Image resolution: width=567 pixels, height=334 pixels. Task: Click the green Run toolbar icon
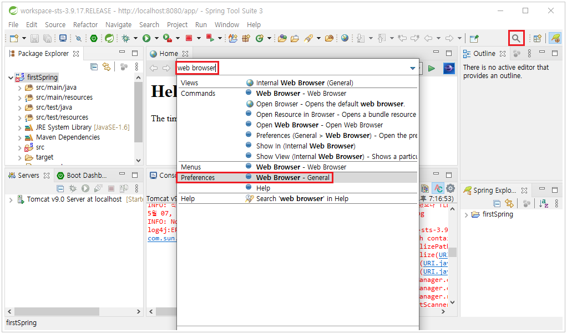click(146, 38)
